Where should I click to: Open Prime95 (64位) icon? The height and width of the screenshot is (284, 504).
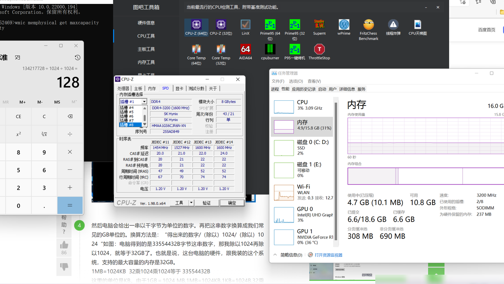click(270, 30)
